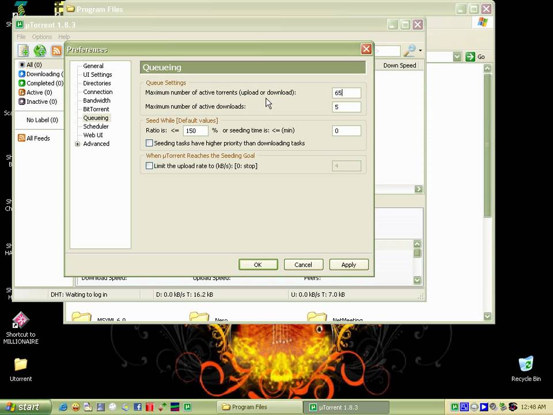Open the Help menu in µTorrent

click(x=64, y=37)
